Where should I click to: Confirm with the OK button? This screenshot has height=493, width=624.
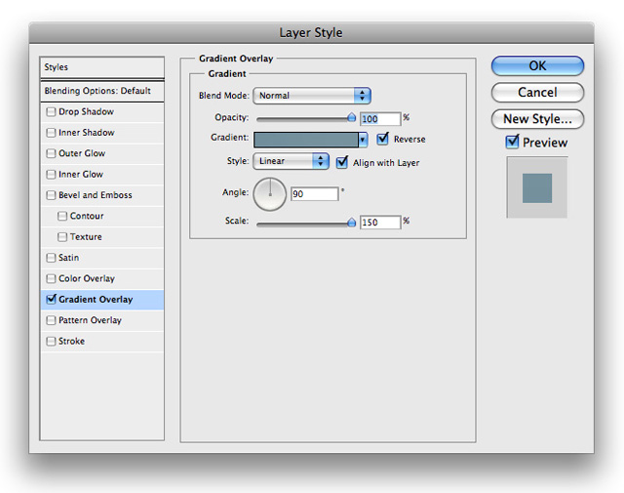coord(537,65)
